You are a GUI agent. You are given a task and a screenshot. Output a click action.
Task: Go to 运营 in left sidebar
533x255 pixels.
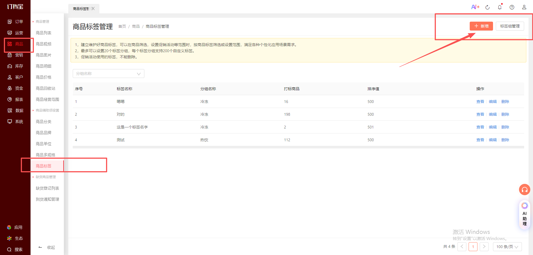pyautogui.click(x=15, y=33)
